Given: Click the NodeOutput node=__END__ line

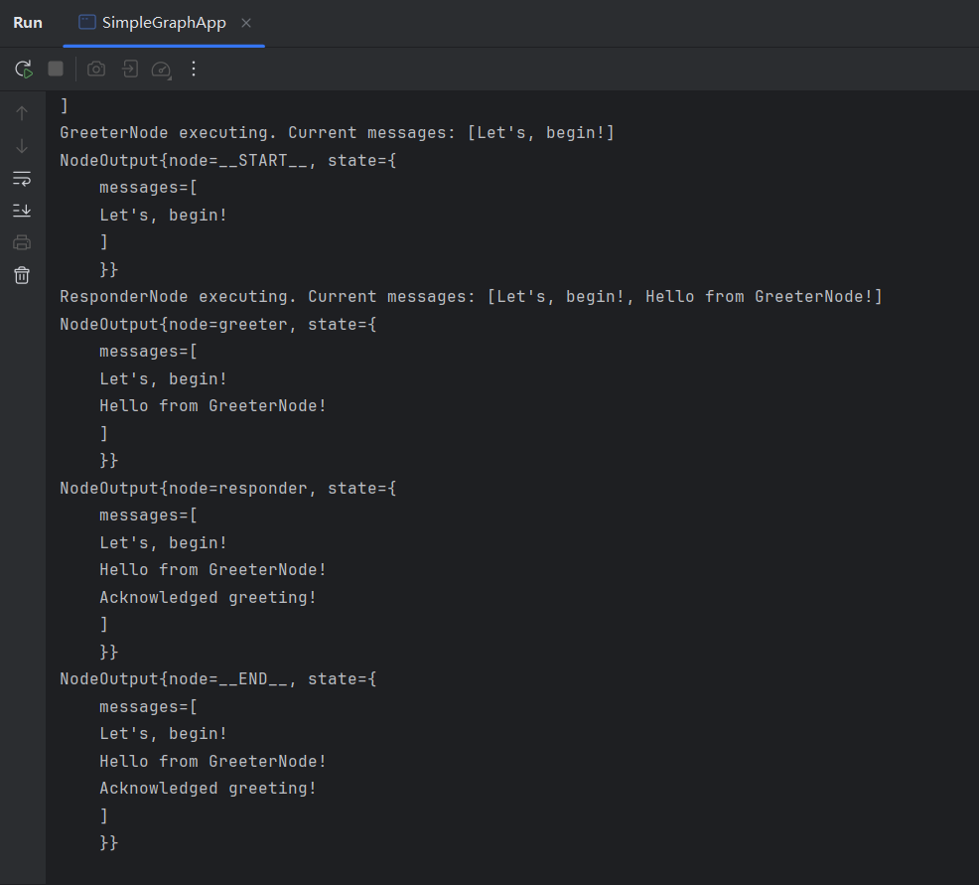Looking at the screenshot, I should (217, 679).
